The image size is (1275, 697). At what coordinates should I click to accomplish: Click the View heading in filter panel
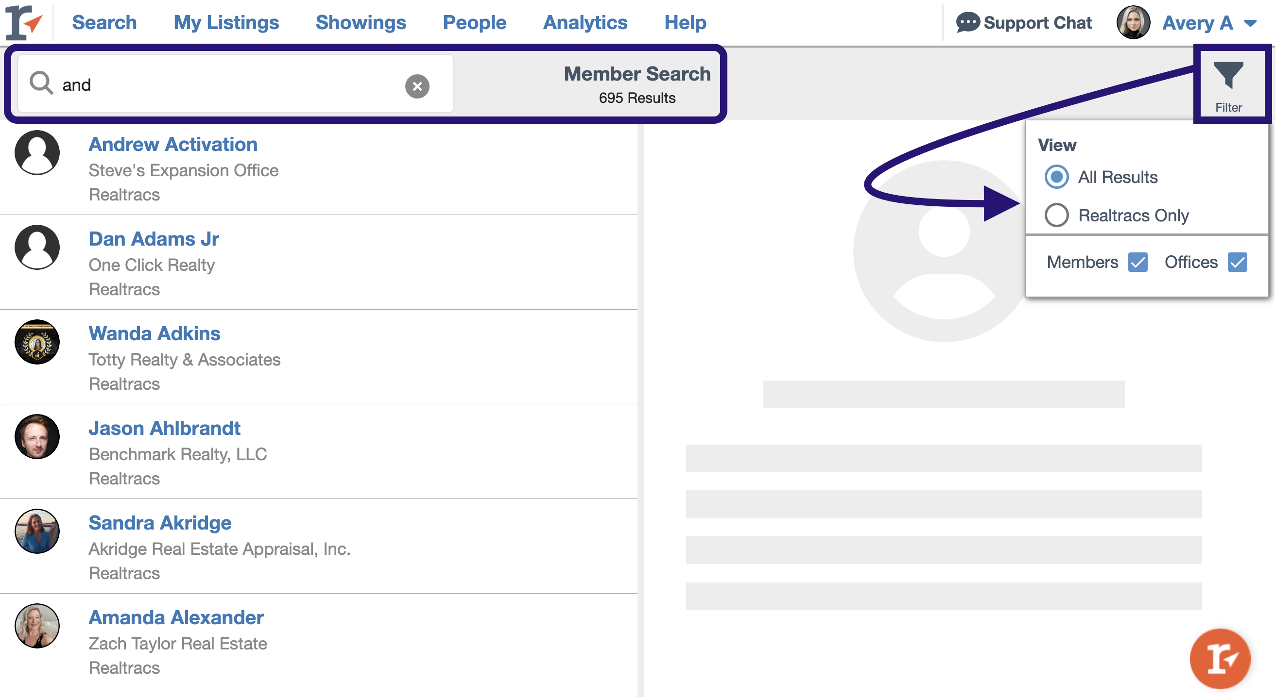pyautogui.click(x=1057, y=145)
